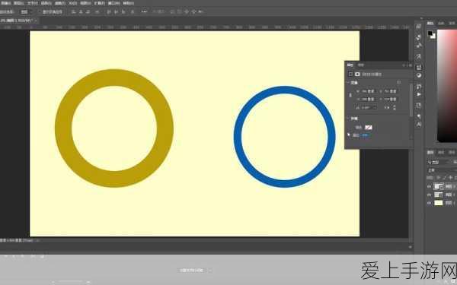The width and height of the screenshot is (457, 285).
Task: Open the Properties panel flyout menu button
Action: [411, 65]
